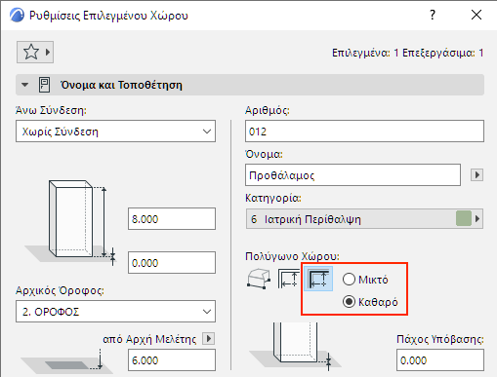Click the zone panel icon next to Όνομα και Τοποθέτηση
Screen dimensions: 497x377
click(44, 85)
